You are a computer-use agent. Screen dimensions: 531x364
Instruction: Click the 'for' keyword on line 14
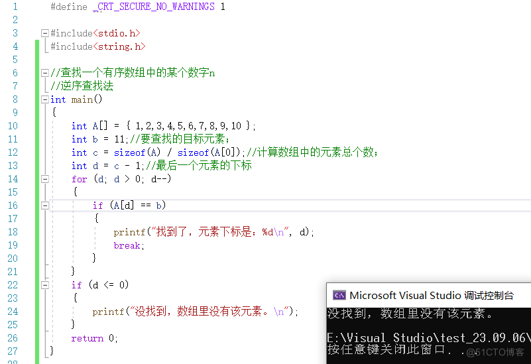click(x=80, y=179)
